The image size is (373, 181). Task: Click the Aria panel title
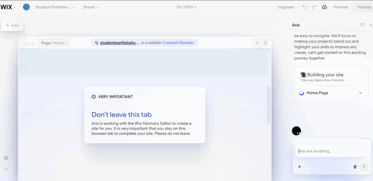pos(296,25)
